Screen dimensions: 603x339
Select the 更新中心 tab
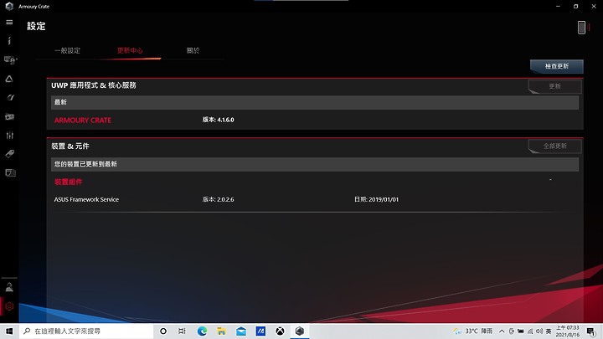point(130,50)
